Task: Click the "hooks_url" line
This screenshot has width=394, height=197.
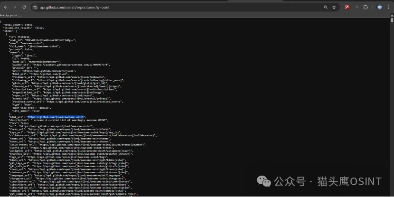Action: click(x=59, y=142)
